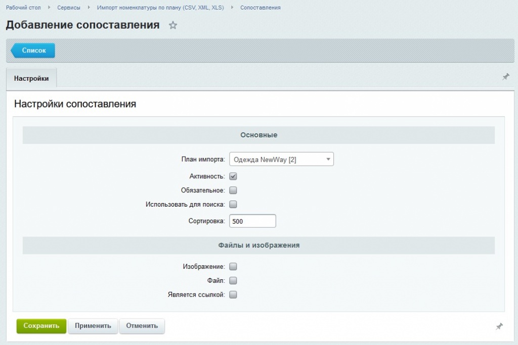This screenshot has width=518, height=345.
Task: Click the pin icon beside the bottom buttons
Action: (x=499, y=326)
